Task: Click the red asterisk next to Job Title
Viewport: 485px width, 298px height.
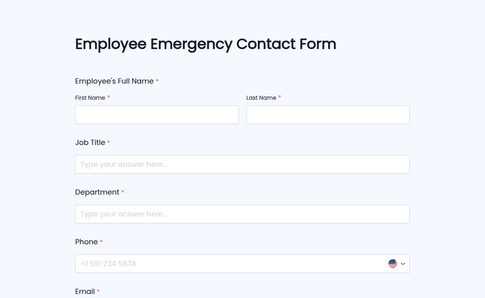Action: click(x=108, y=142)
